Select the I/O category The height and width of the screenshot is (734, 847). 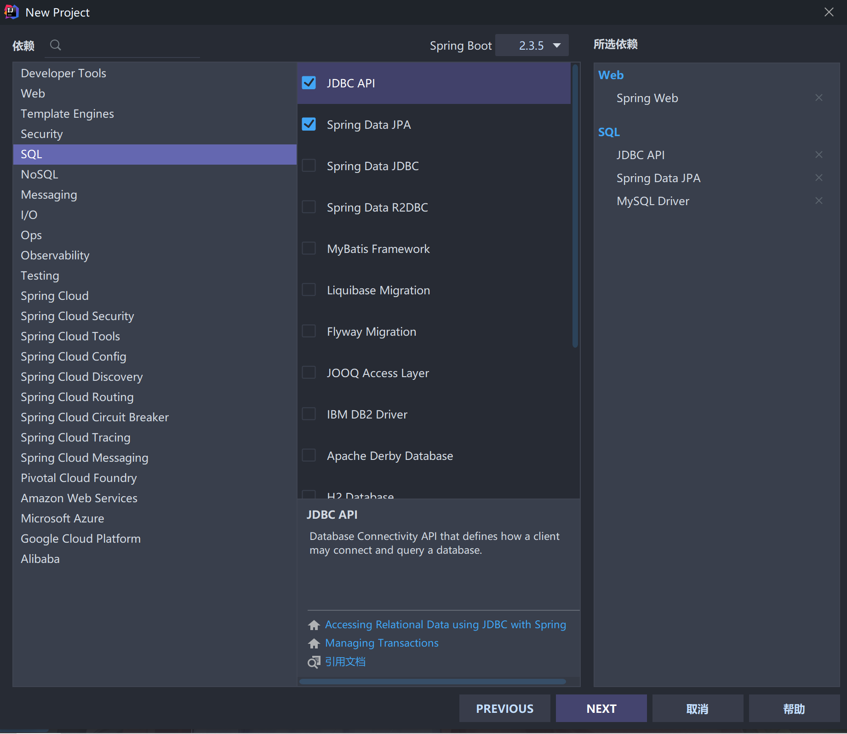[155, 215]
